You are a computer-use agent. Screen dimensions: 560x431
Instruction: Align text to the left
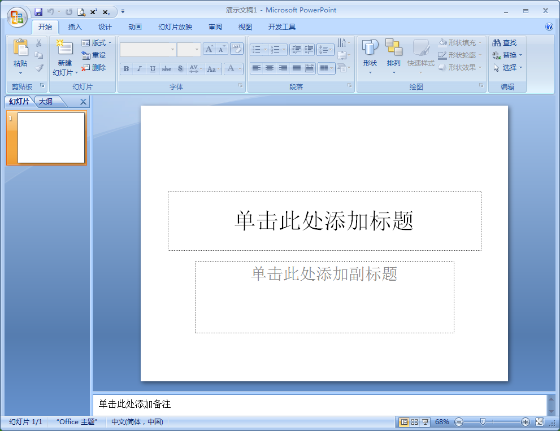pos(256,68)
